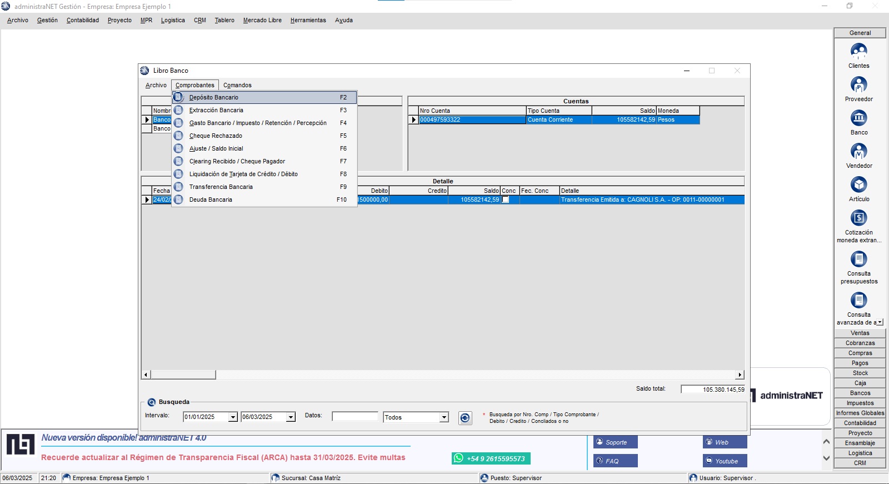Click the Saldo total value field
Image resolution: width=889 pixels, height=484 pixels.
click(x=713, y=389)
